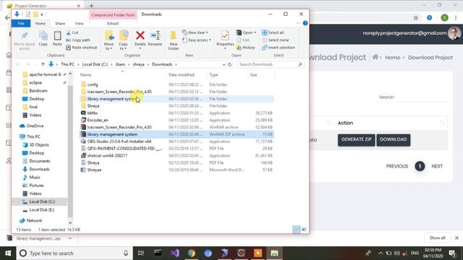Open 'eclipse' in navigation pane
463x260 pixels.
(x=35, y=82)
